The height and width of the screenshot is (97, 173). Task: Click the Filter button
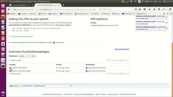[33, 56]
